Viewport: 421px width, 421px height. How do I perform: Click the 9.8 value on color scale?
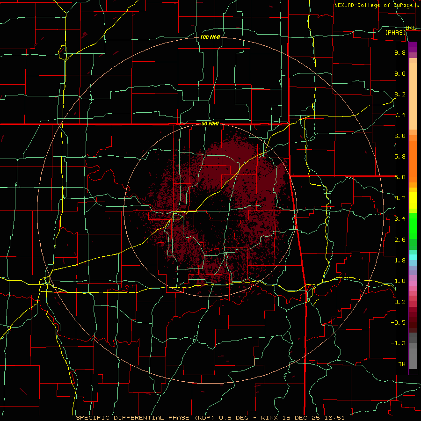400,52
